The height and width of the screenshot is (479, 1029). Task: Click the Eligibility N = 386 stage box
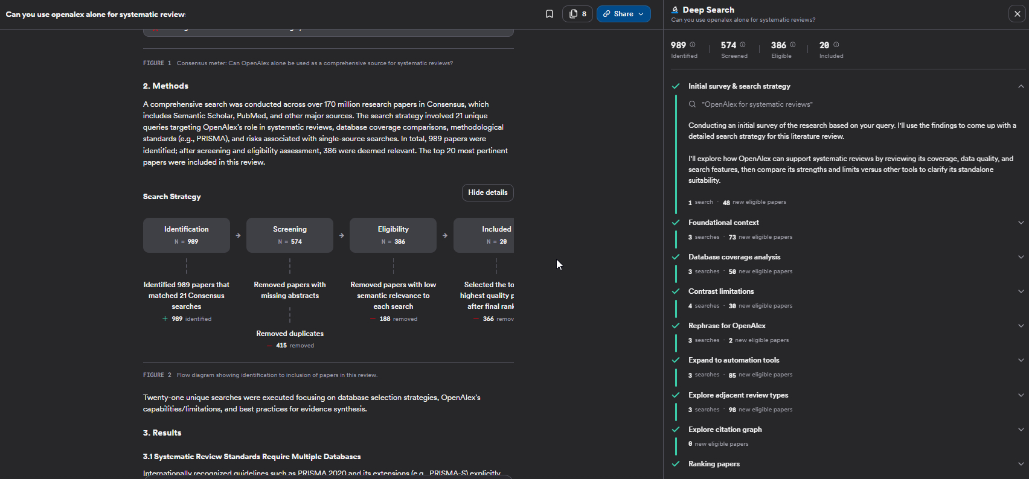tap(393, 235)
